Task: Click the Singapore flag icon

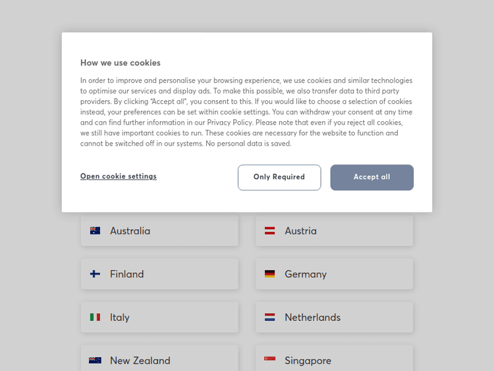Action: (x=269, y=360)
